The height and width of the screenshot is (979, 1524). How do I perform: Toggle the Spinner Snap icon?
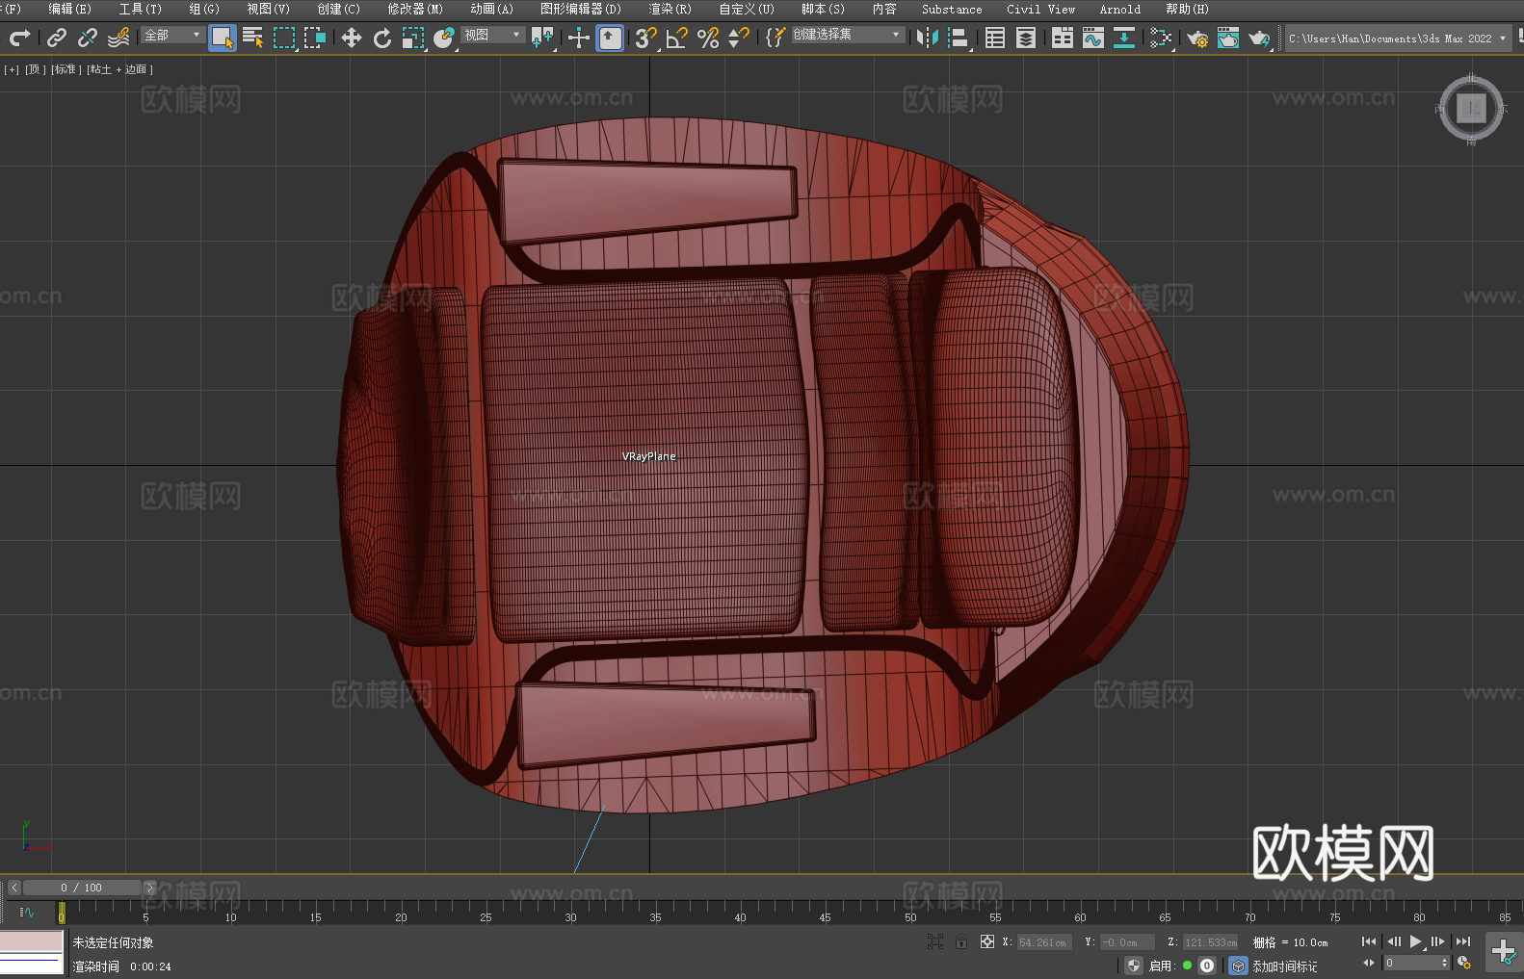(739, 38)
